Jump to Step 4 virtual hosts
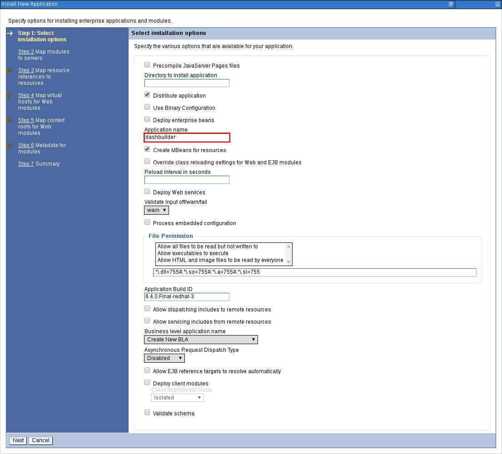502x454 pixels. (26, 95)
